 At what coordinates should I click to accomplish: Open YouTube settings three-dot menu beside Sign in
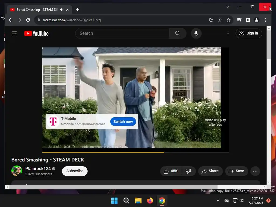pyautogui.click(x=228, y=33)
